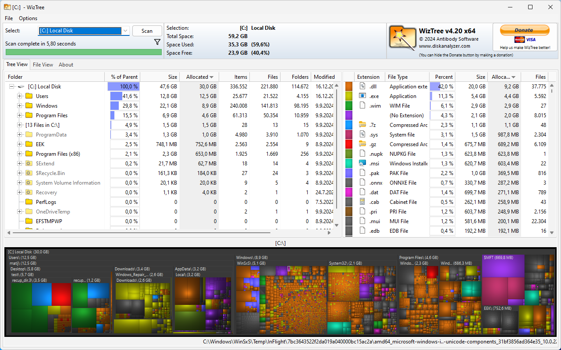Sort by the % of Parent column header
This screenshot has height=350, width=561.
tap(122, 77)
